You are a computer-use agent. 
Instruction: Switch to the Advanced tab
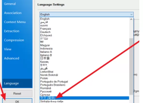(17, 58)
